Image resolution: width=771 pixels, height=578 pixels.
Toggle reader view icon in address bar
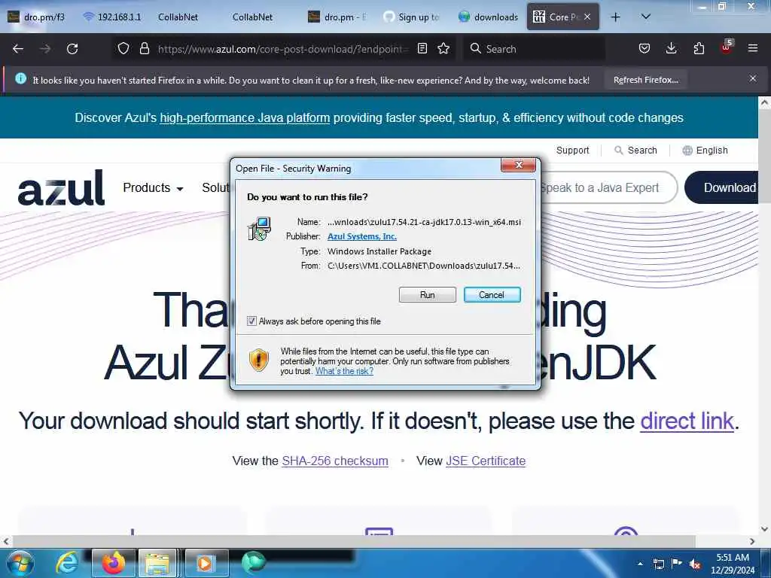[x=422, y=49]
